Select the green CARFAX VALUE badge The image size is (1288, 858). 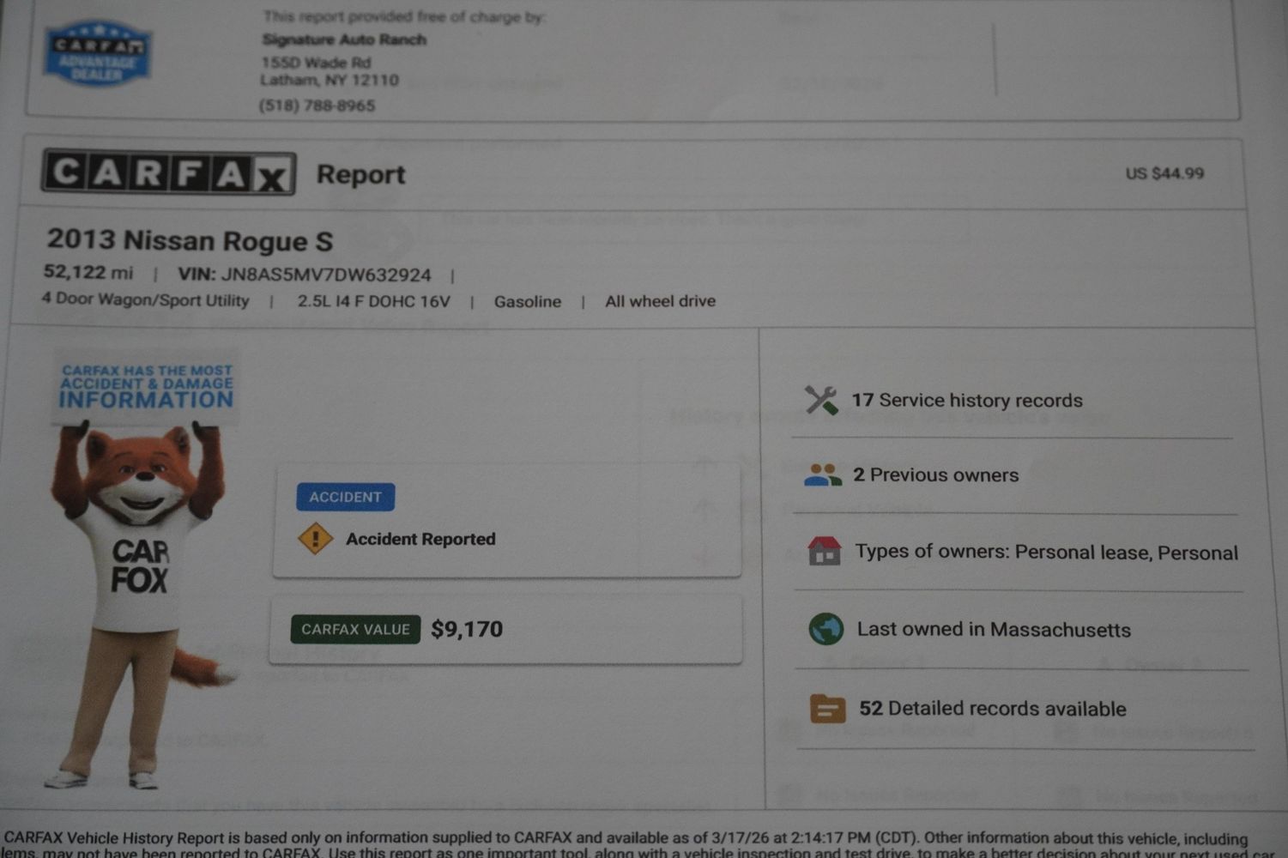click(355, 629)
